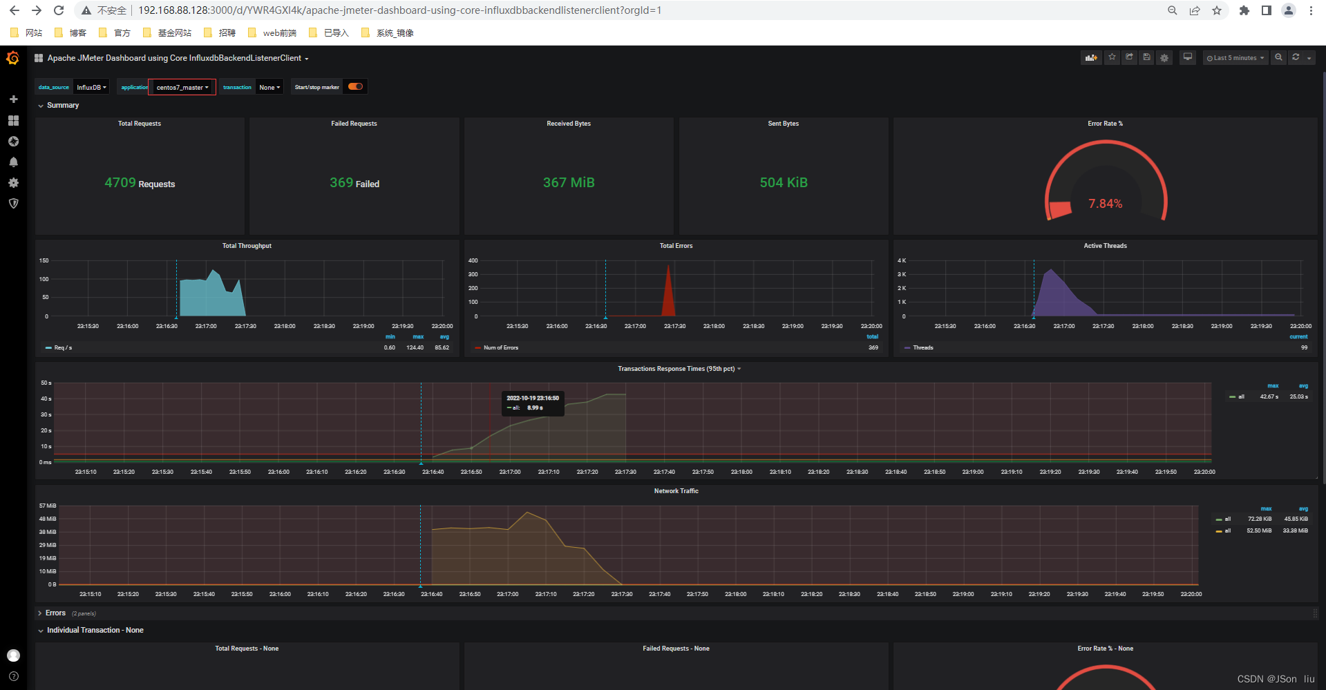Image resolution: width=1326 pixels, height=690 pixels.
Task: Open the browser profile avatar icon
Action: (1289, 10)
